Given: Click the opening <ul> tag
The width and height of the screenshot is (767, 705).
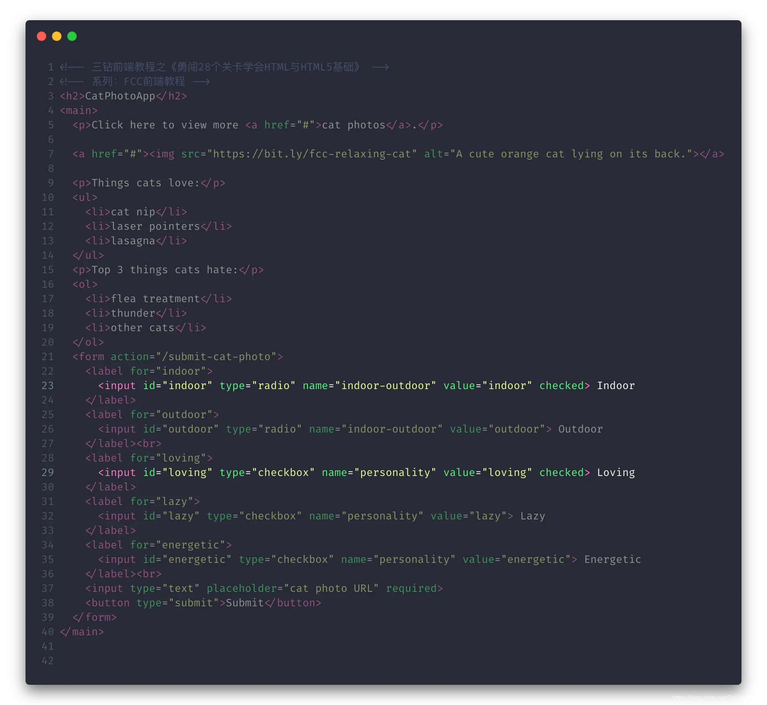Looking at the screenshot, I should 85,198.
